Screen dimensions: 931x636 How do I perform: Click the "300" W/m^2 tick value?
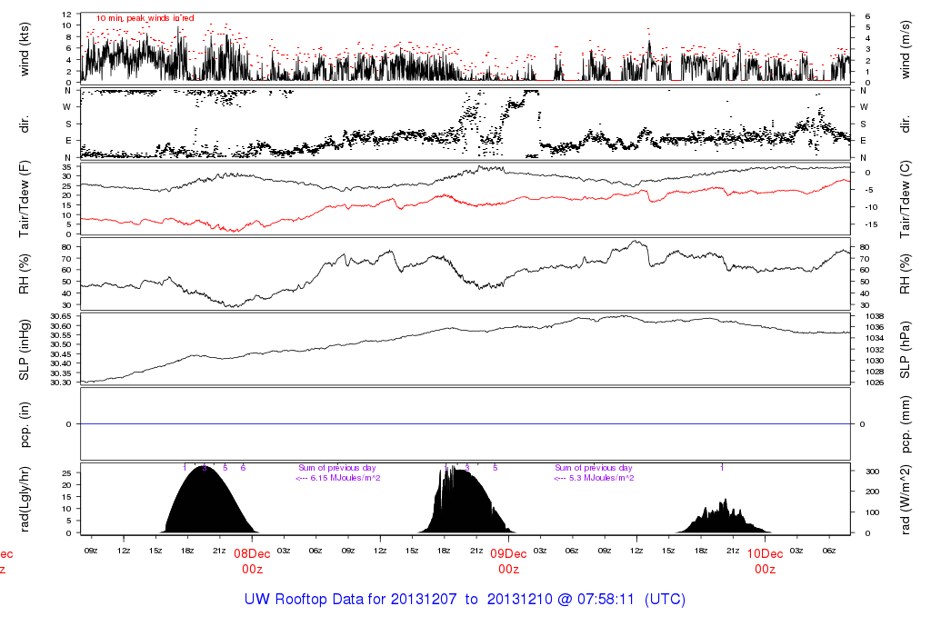(872, 472)
